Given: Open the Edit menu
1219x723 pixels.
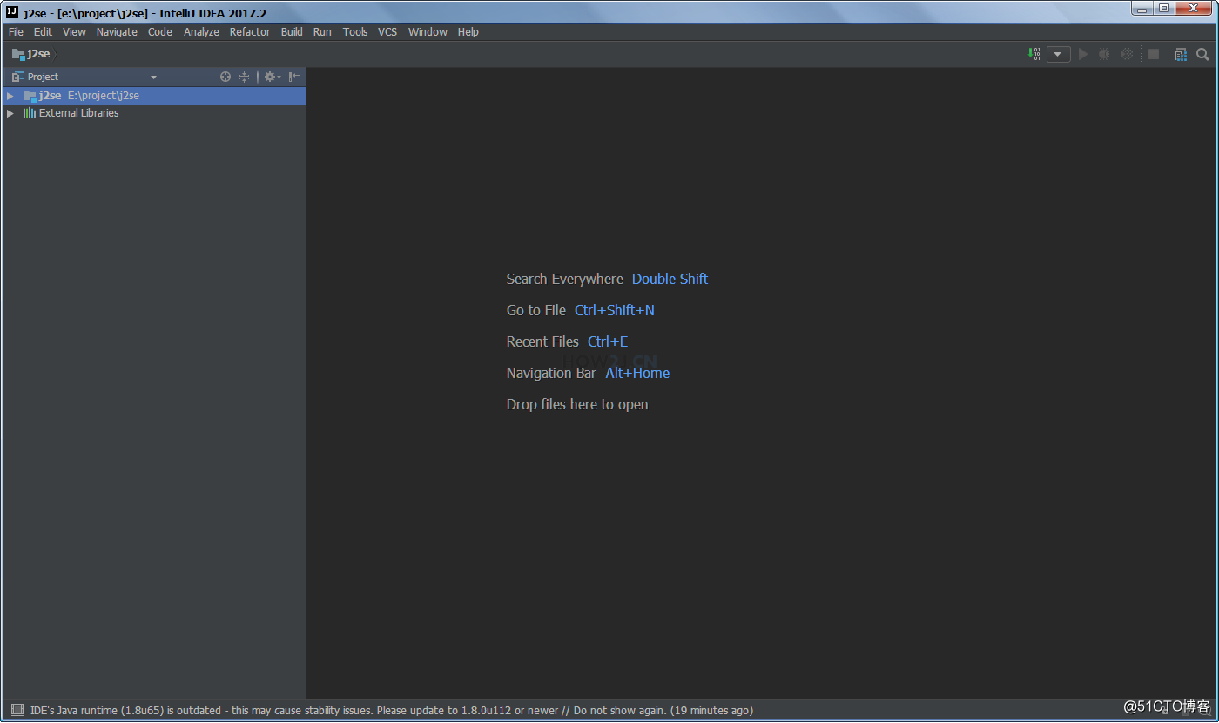Looking at the screenshot, I should pyautogui.click(x=43, y=32).
